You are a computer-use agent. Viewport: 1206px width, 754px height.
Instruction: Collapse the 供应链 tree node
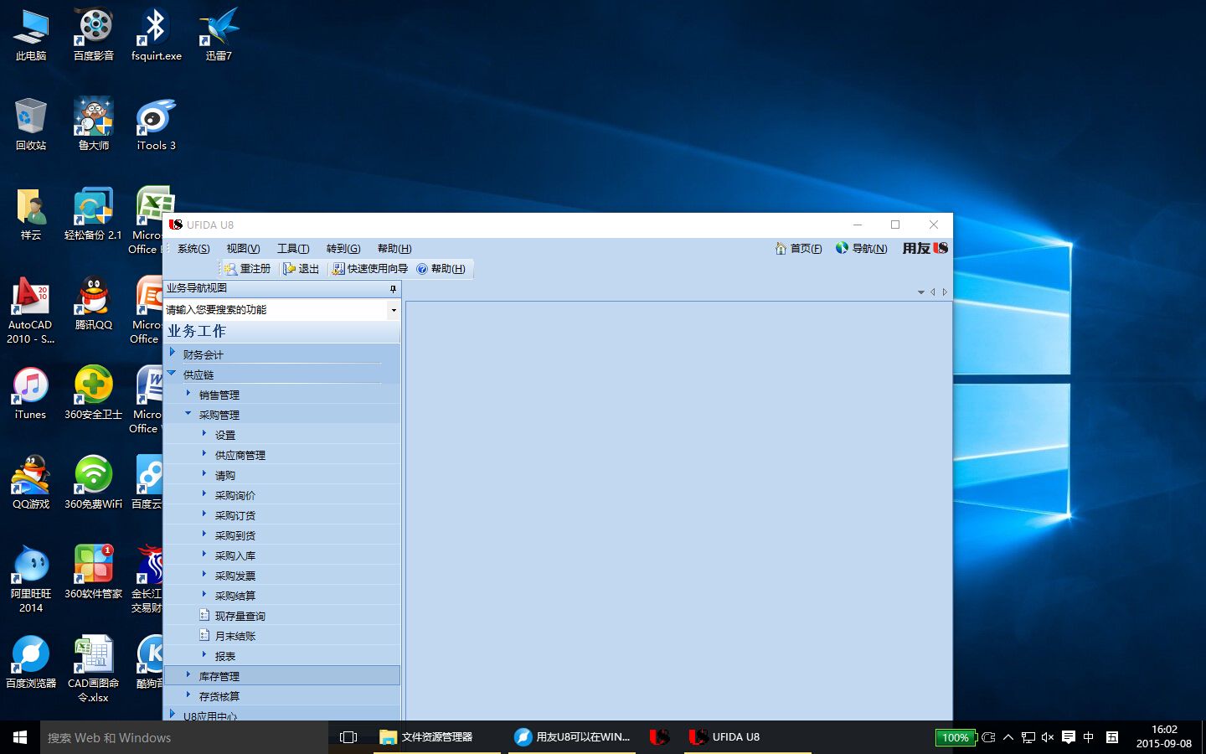[x=172, y=374]
